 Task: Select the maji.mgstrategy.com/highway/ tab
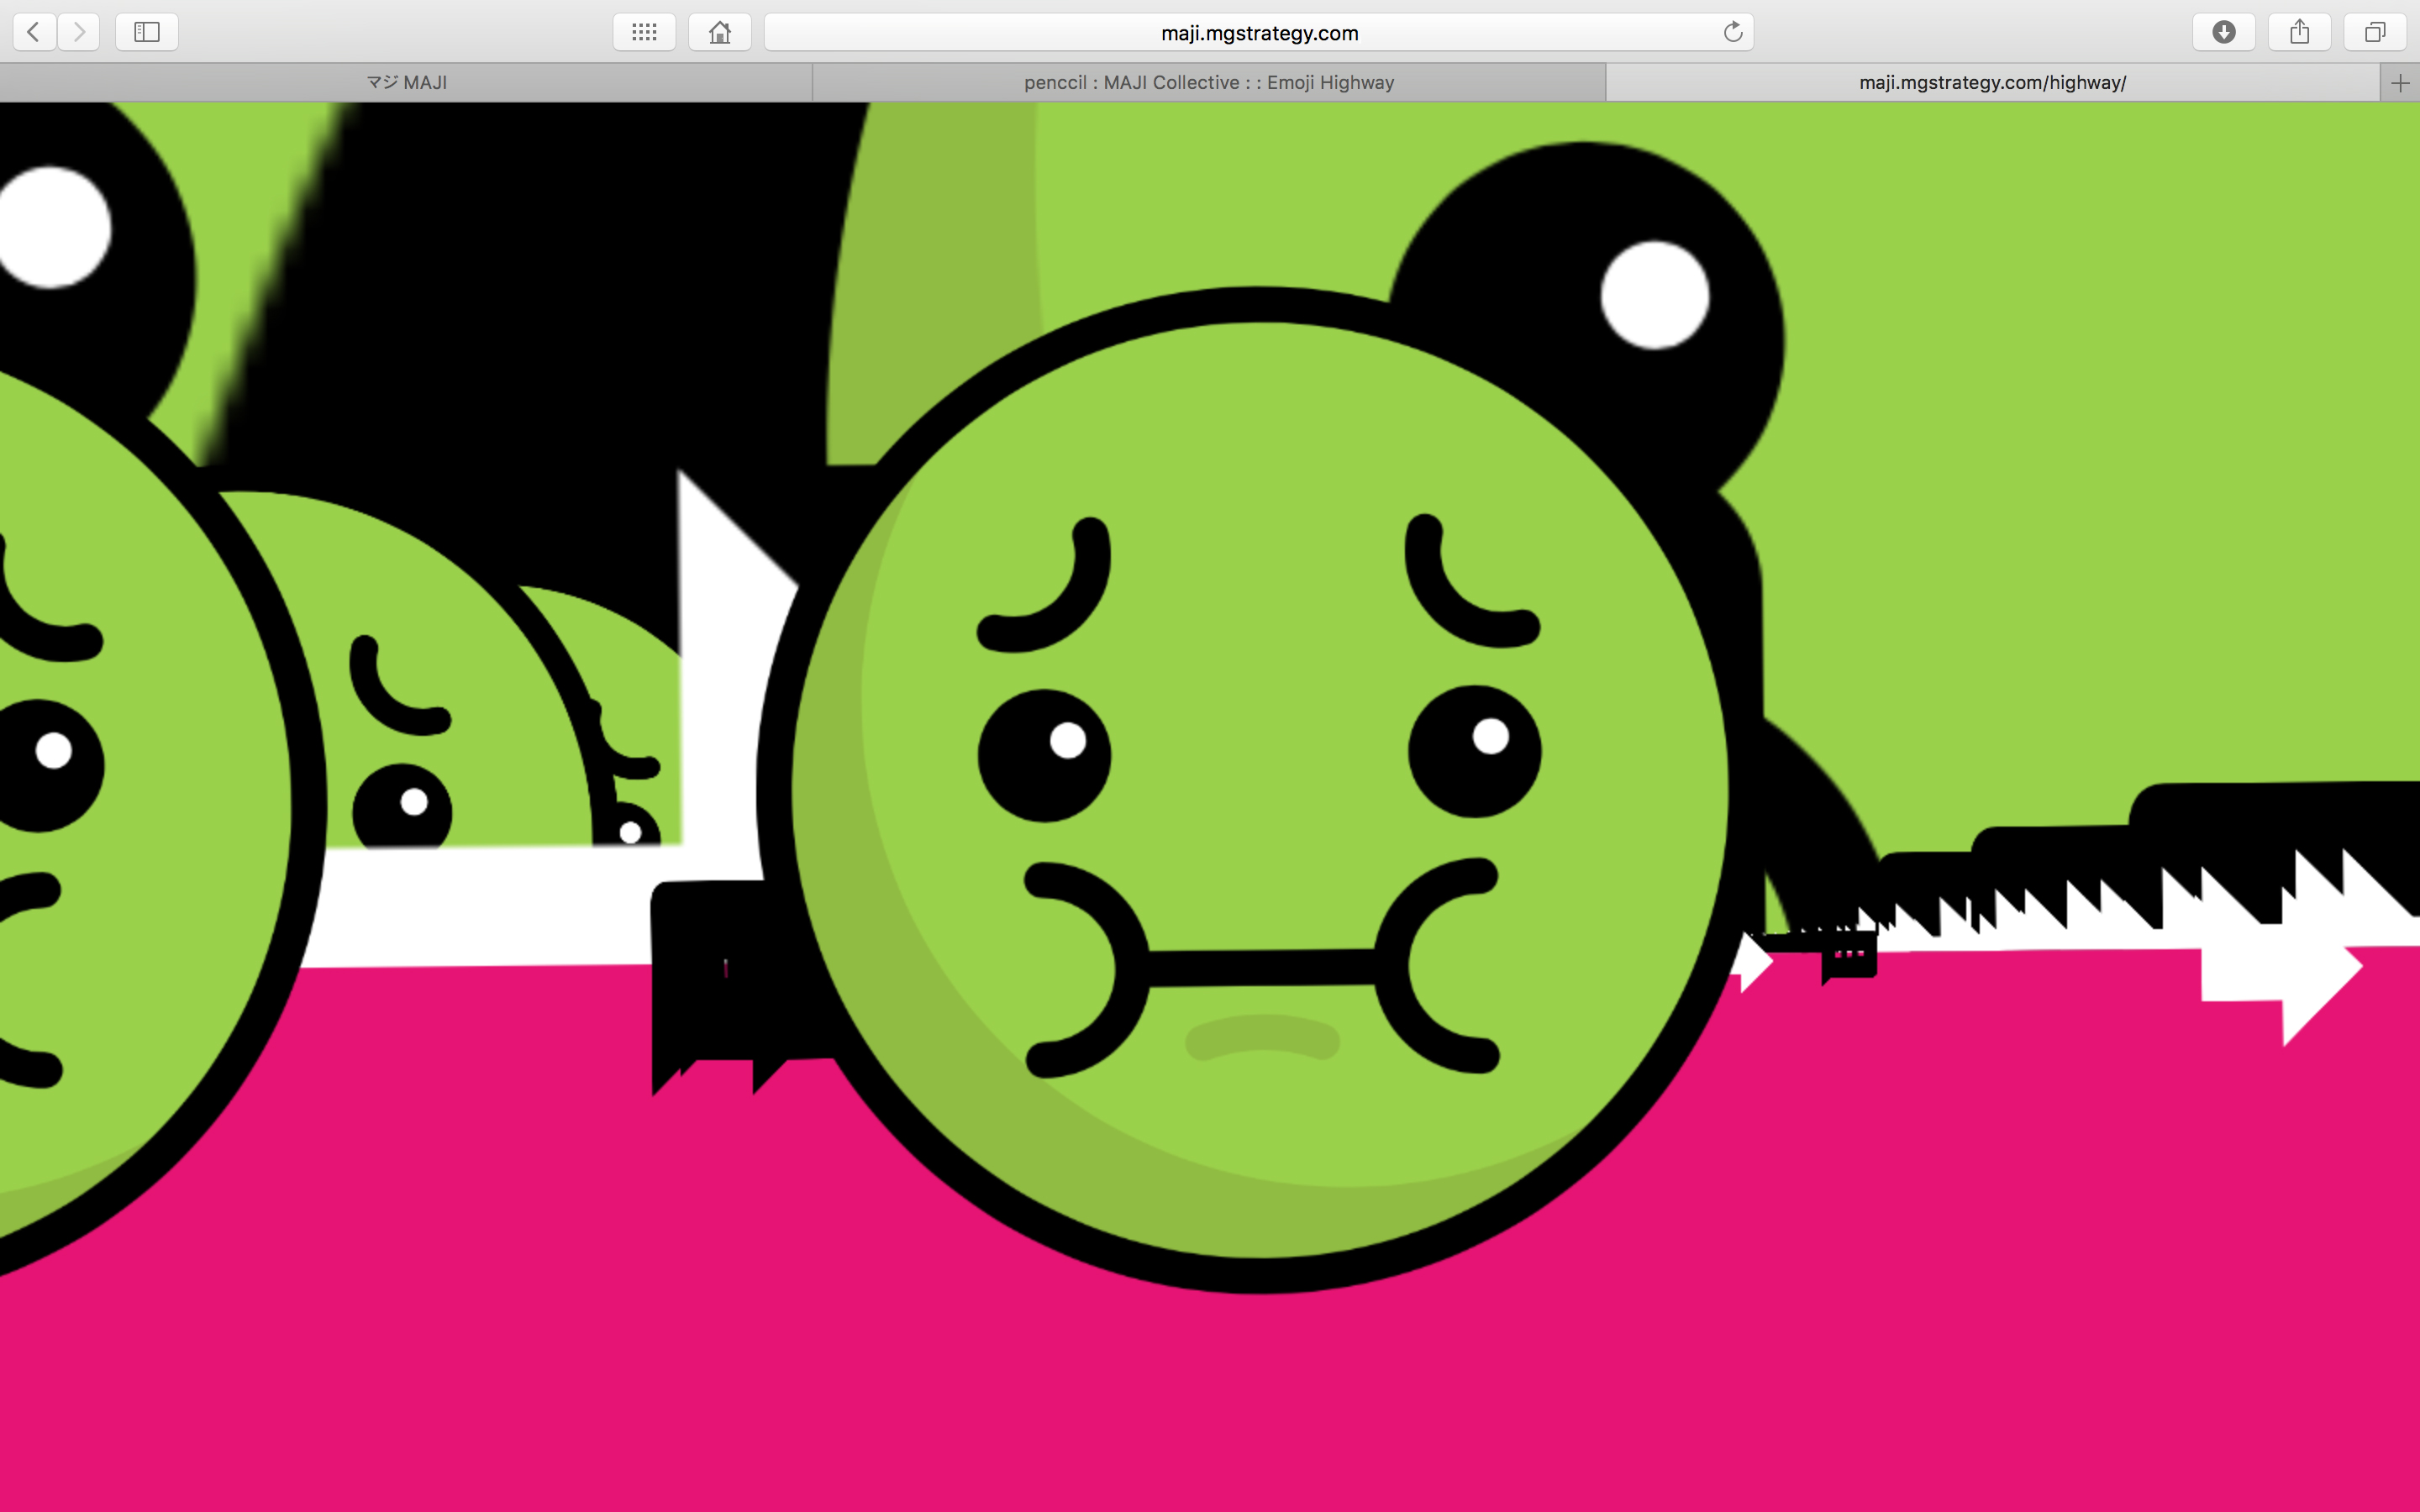click(1992, 83)
